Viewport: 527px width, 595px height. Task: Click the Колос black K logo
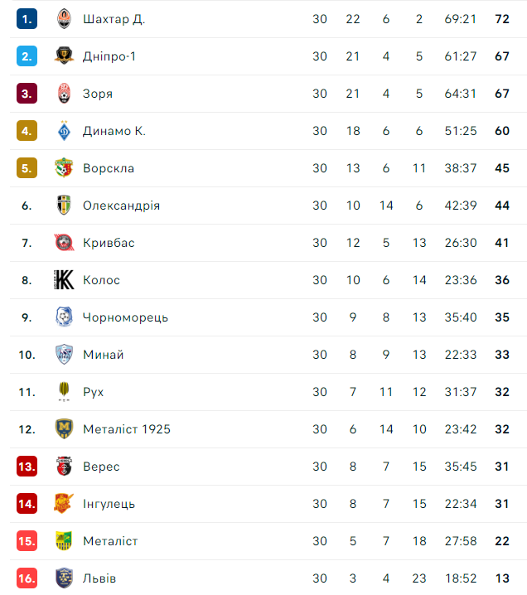[64, 279]
